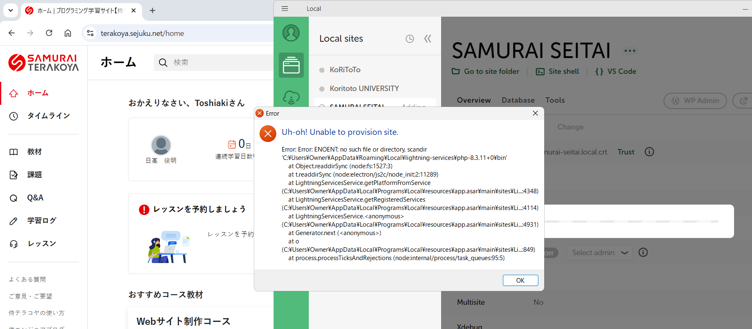752x329 pixels.
Task: Click OK in the Error dialog
Action: click(x=520, y=280)
